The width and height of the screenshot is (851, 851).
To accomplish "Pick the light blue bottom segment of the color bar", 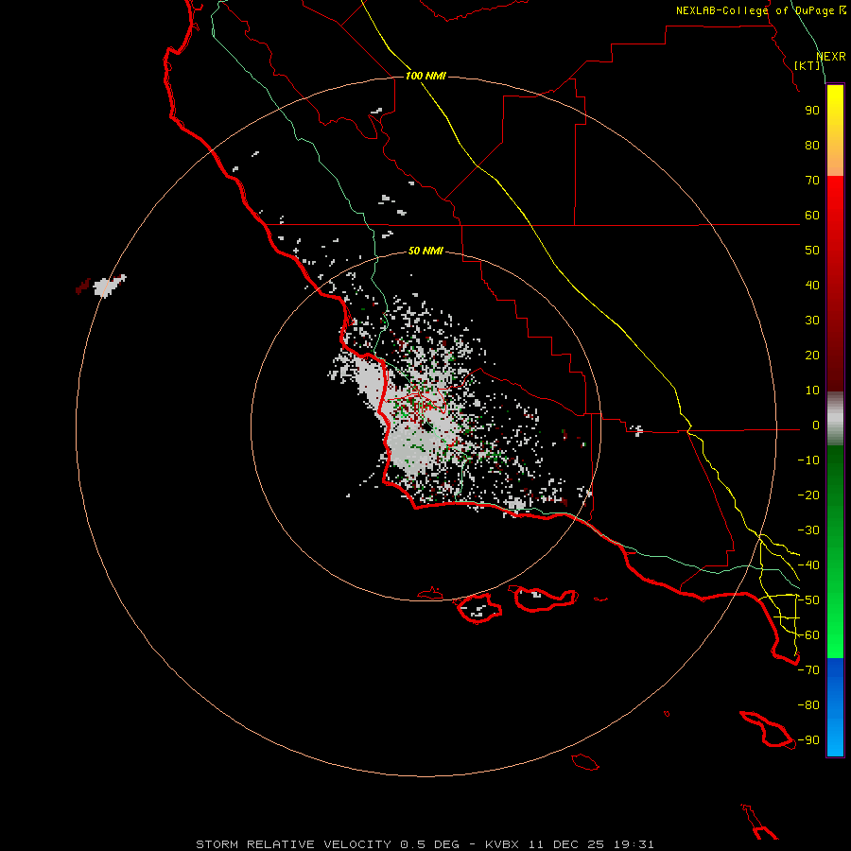I will pos(835,736).
